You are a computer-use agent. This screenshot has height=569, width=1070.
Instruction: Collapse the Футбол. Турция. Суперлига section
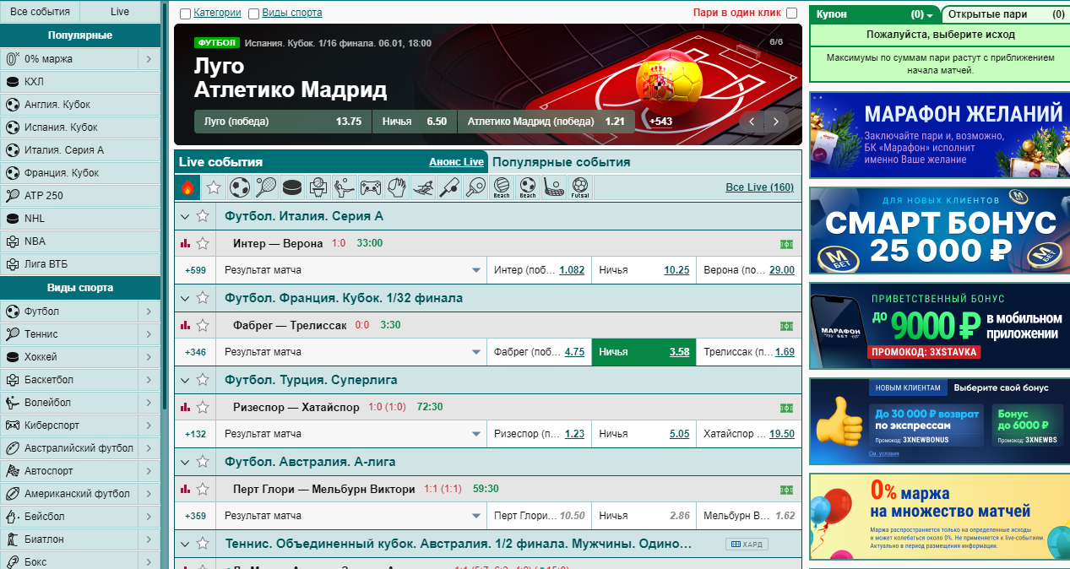[185, 380]
